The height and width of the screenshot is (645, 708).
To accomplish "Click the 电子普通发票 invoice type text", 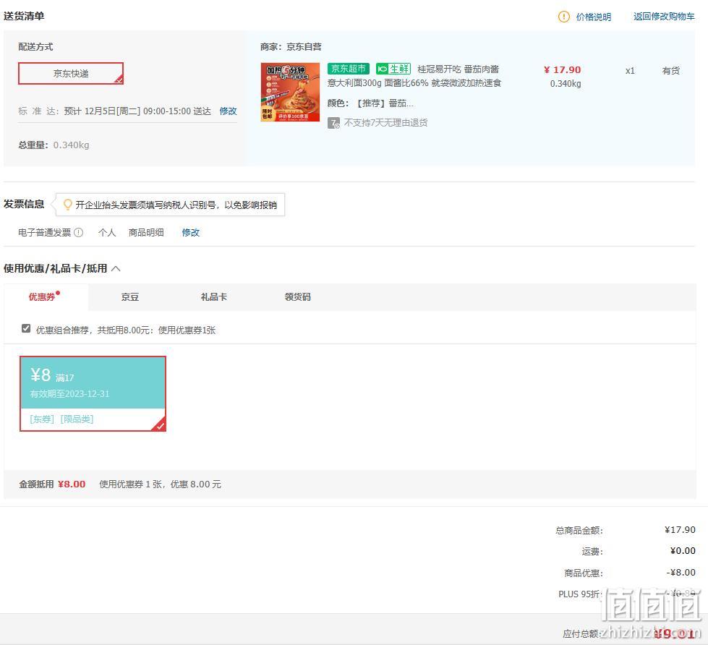I will tap(44, 232).
